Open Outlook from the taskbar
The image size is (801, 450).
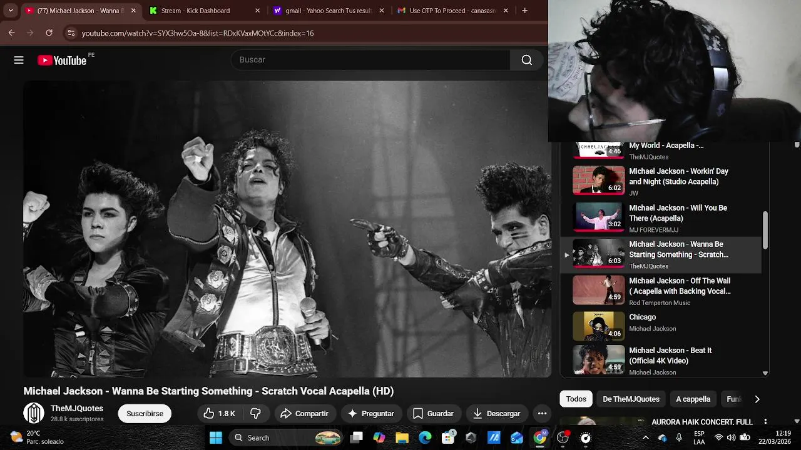tap(517, 437)
